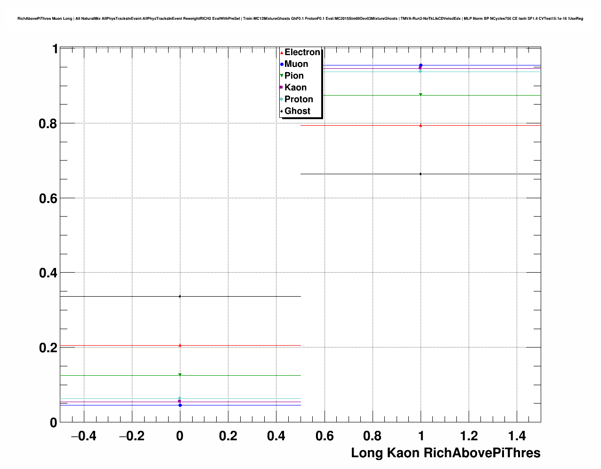Select the Ghost data point at x=1

pos(421,174)
